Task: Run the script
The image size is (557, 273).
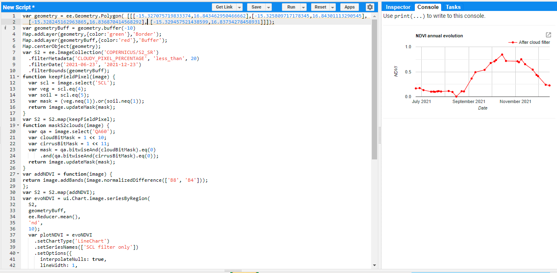Action: coord(292,7)
